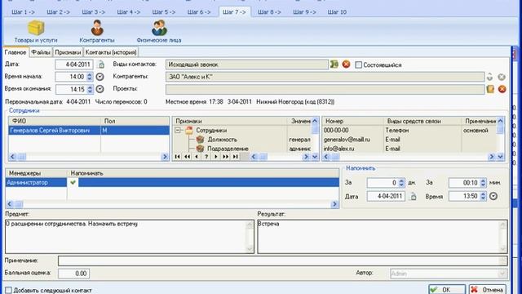Adjust Время начала spinner arrows
The image size is (522, 294).
pos(89,77)
